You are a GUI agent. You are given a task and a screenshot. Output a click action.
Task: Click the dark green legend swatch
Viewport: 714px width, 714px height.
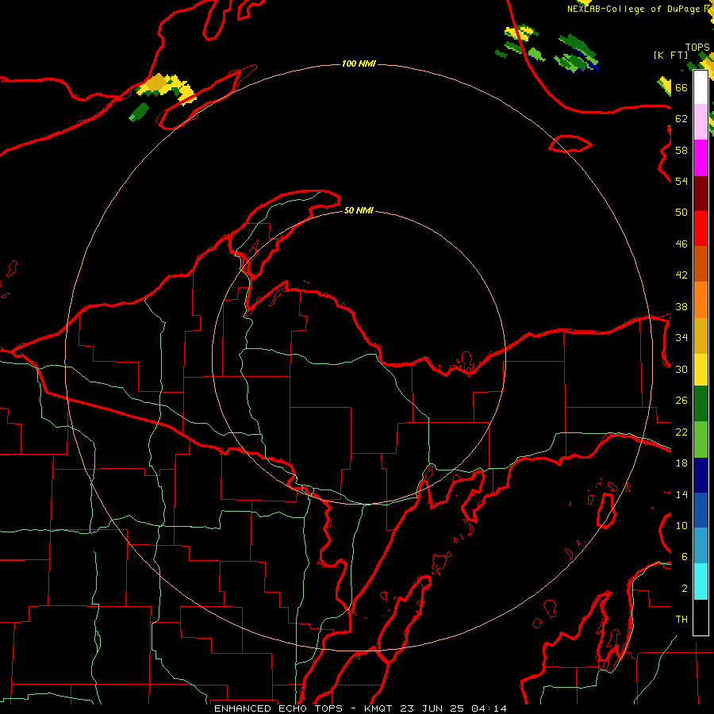click(x=701, y=404)
